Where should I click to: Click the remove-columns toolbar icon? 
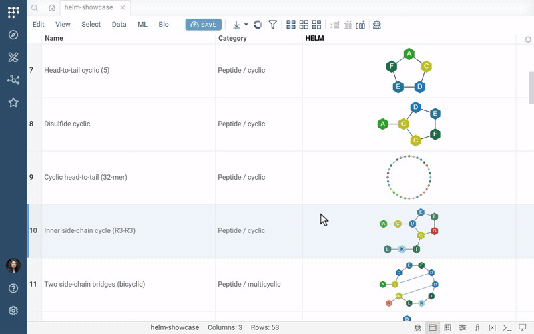pos(348,25)
